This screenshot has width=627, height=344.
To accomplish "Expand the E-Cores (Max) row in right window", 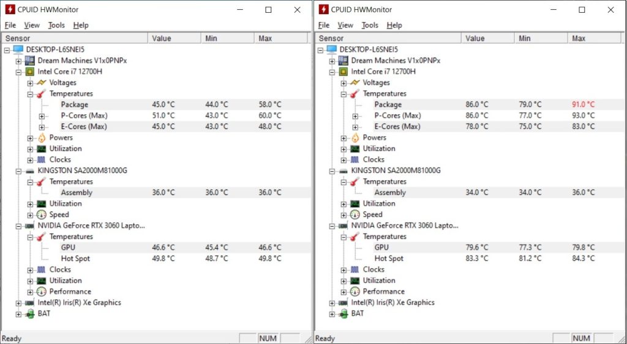I will pyautogui.click(x=356, y=126).
